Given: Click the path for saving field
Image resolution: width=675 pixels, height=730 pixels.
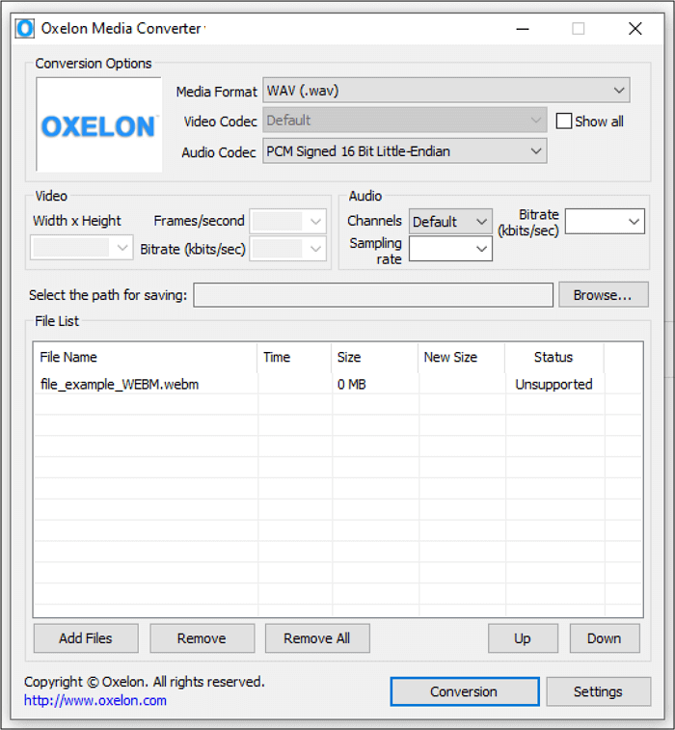Looking at the screenshot, I should [x=373, y=295].
